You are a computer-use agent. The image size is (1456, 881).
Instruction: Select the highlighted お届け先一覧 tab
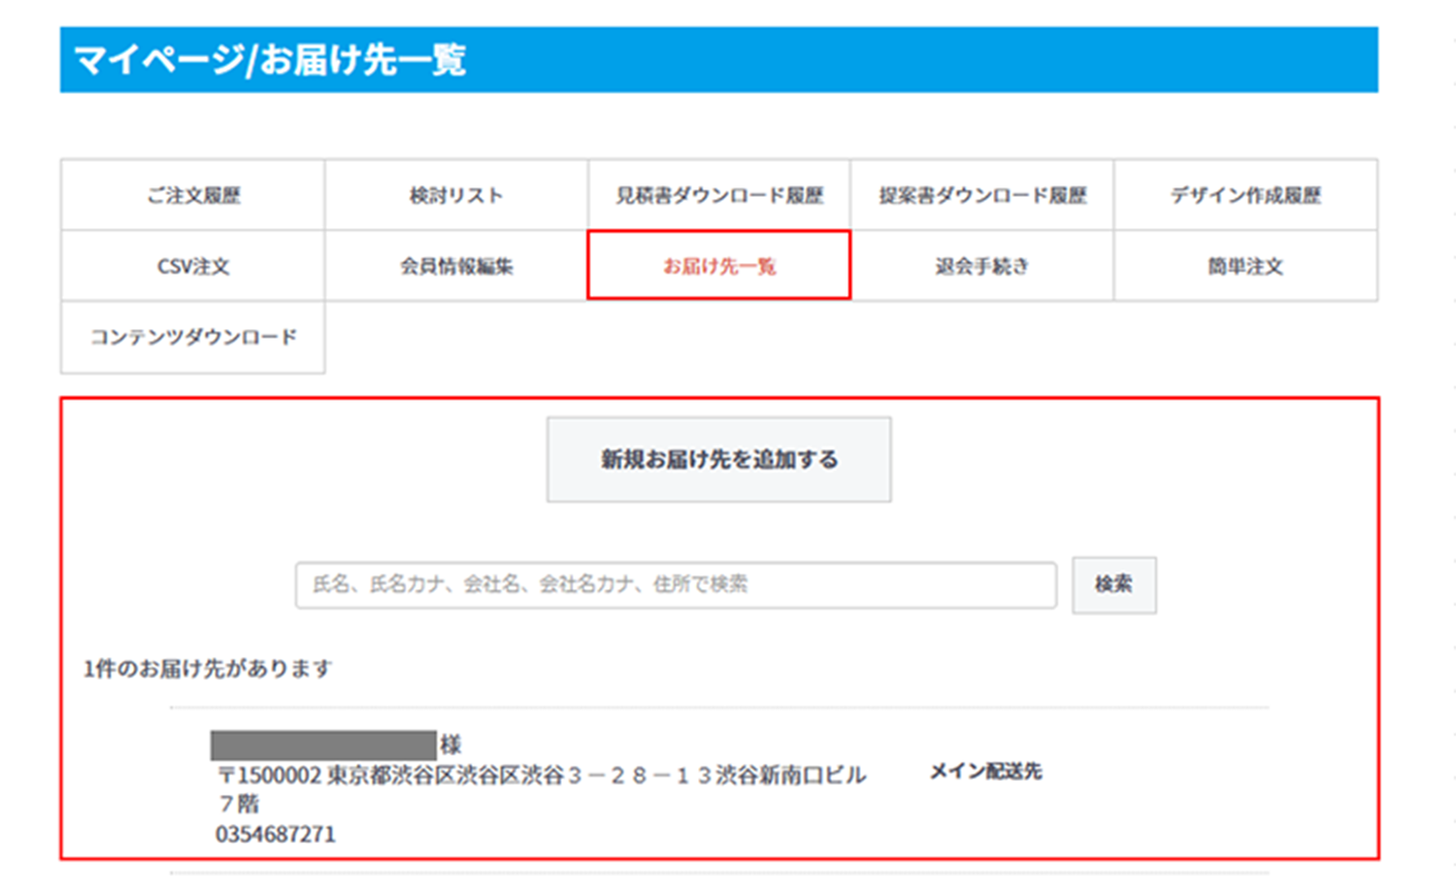coord(719,266)
